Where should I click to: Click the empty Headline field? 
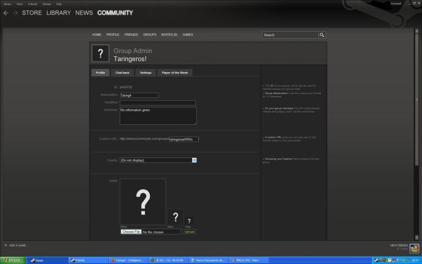158,103
